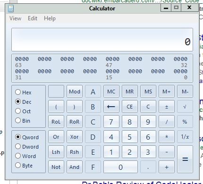The image size is (203, 184).
Task: Click the Lsh left shift button
Action: (56, 152)
